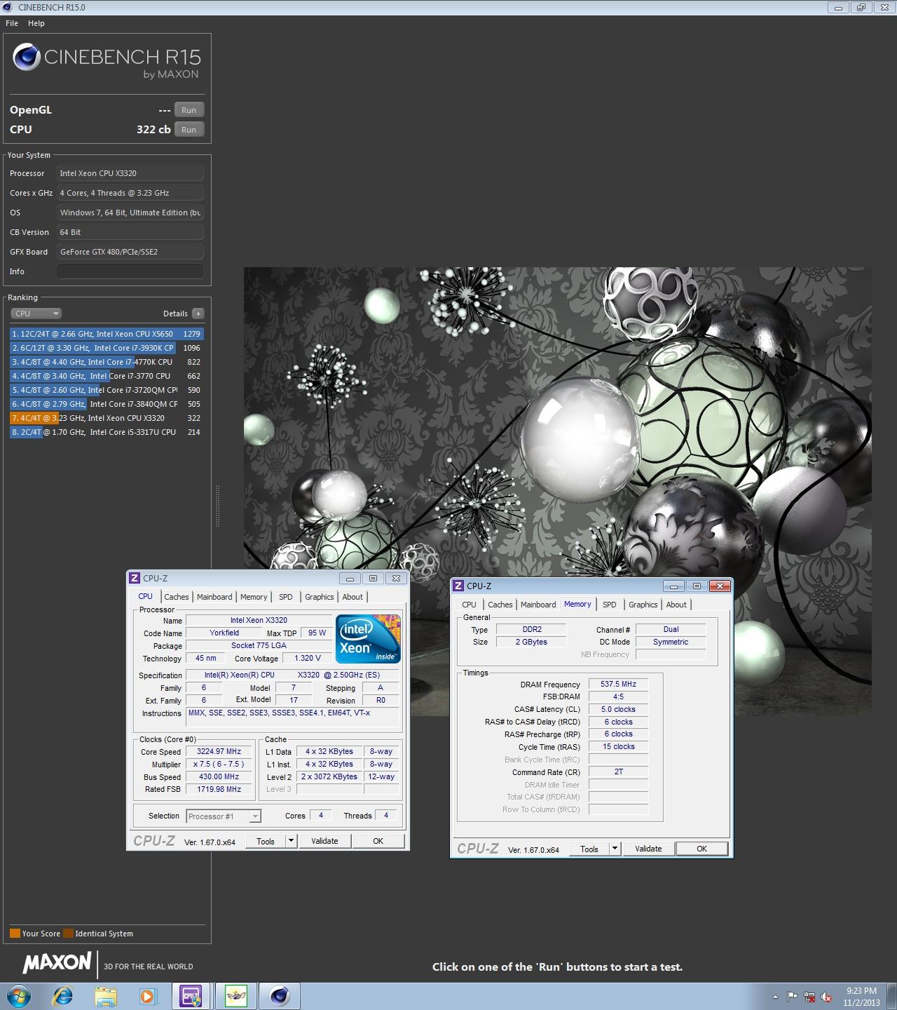
Task: Click Validate in left CPU-Z window
Action: tap(324, 841)
